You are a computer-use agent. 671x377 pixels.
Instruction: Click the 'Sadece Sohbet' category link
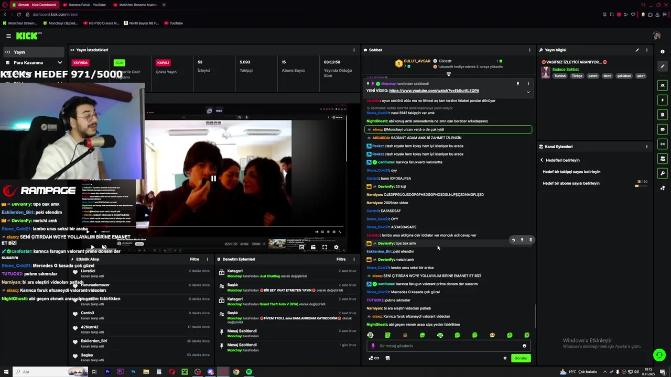pos(566,70)
